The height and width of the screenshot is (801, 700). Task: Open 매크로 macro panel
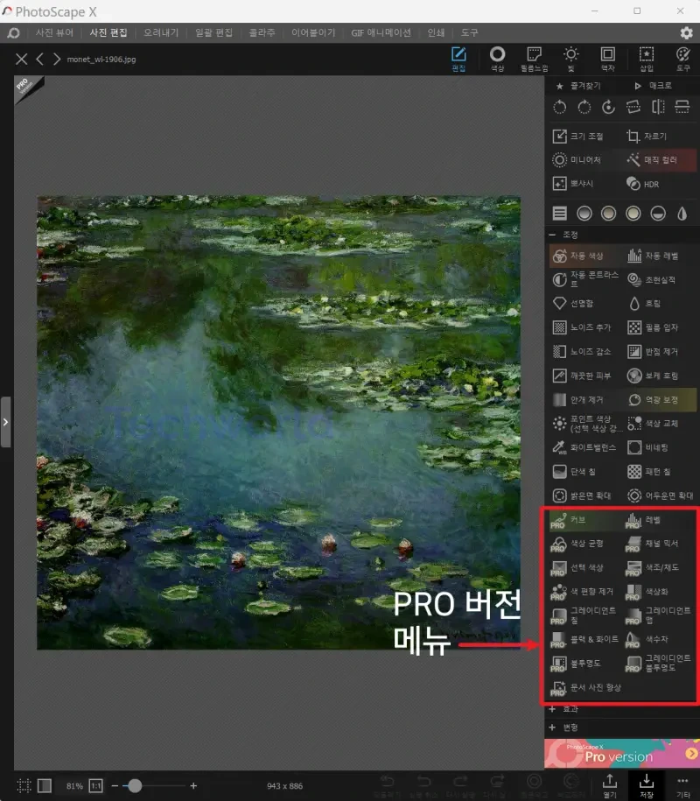tap(654, 86)
